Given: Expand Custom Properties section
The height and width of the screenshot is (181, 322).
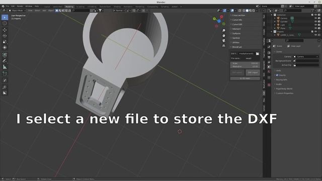Looking at the screenshot, I should click(x=284, y=93).
